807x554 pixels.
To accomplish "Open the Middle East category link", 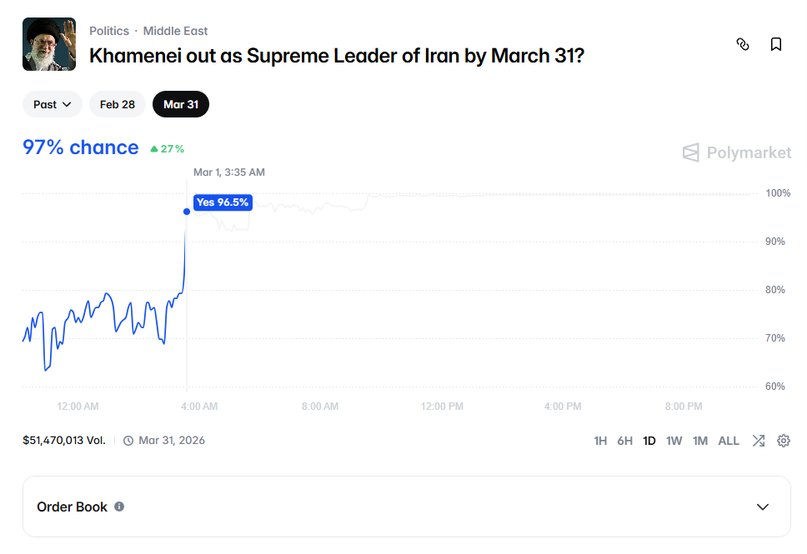I will coord(176,31).
